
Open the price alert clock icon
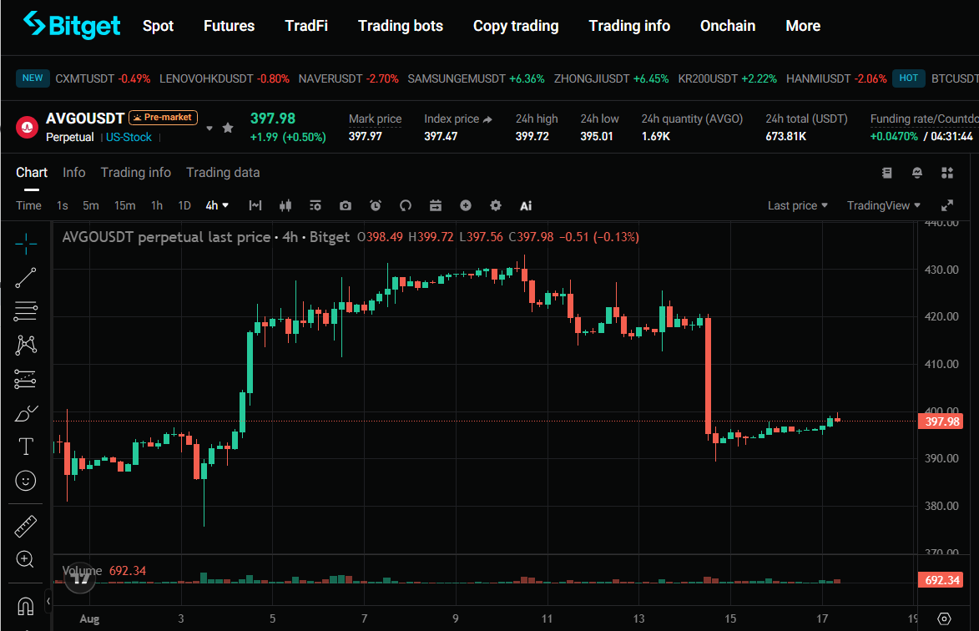(376, 205)
